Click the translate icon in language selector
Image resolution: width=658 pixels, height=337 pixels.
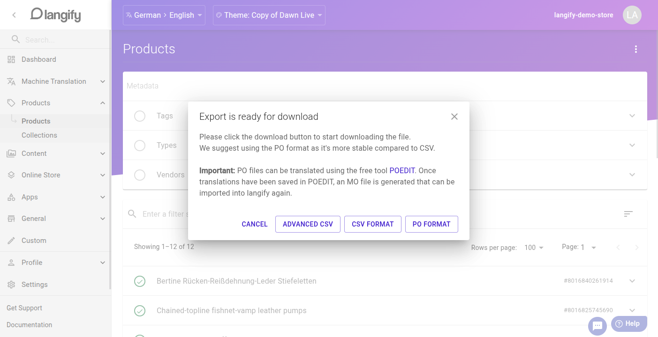click(x=129, y=15)
